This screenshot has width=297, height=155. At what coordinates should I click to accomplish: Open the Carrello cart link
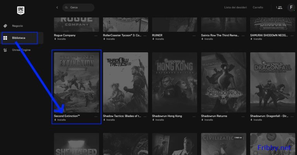(x=258, y=7)
